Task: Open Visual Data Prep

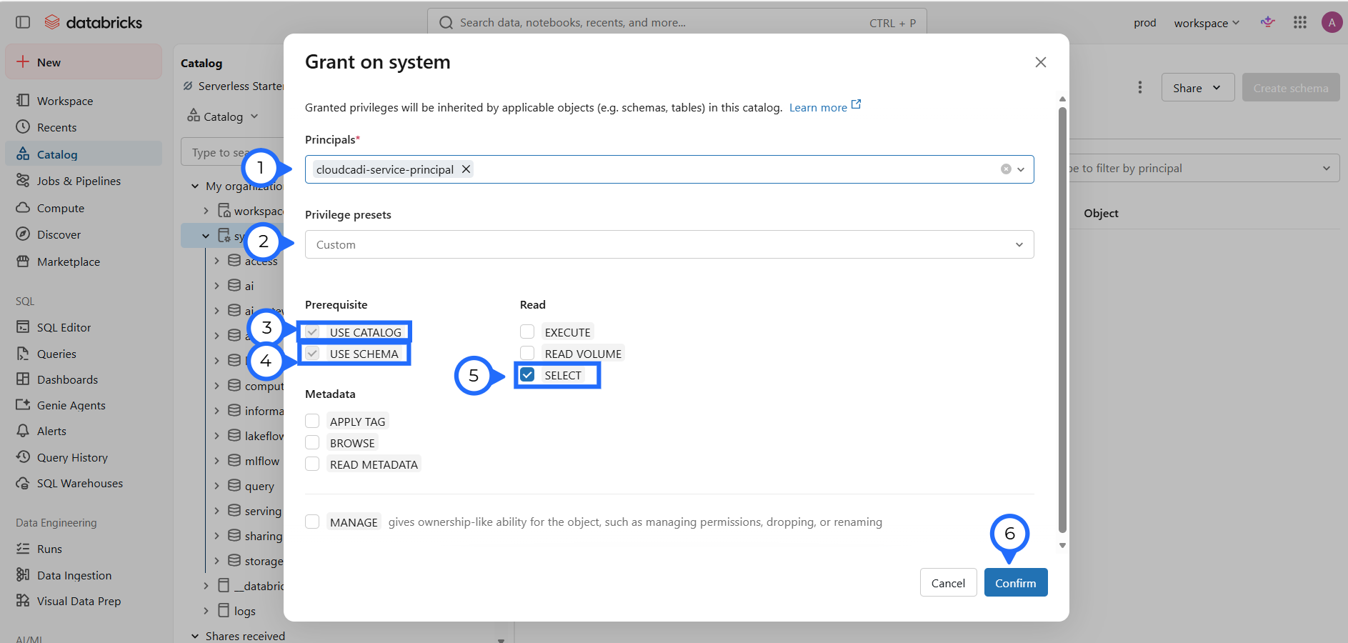Action: [x=84, y=601]
